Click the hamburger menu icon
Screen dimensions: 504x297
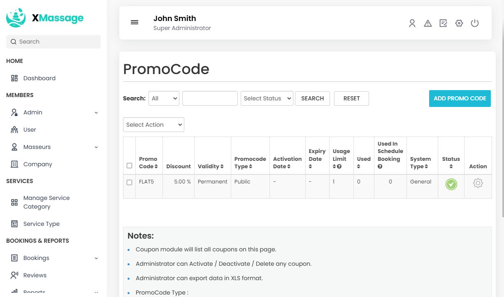pyautogui.click(x=135, y=23)
